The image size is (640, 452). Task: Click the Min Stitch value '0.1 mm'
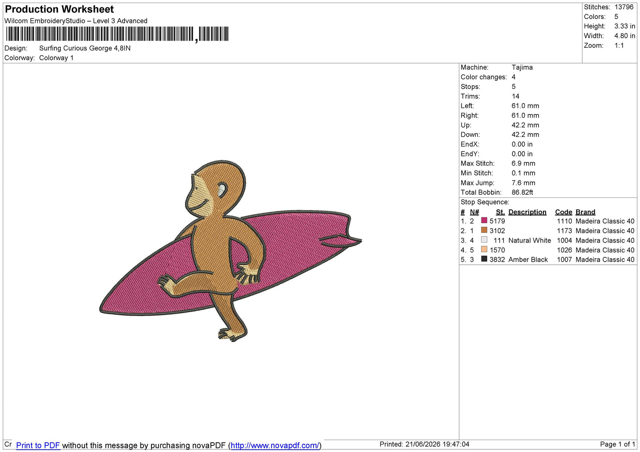tap(524, 173)
